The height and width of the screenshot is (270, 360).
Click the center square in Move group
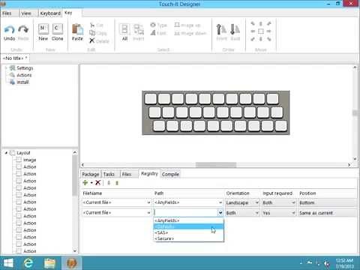[x=261, y=31]
